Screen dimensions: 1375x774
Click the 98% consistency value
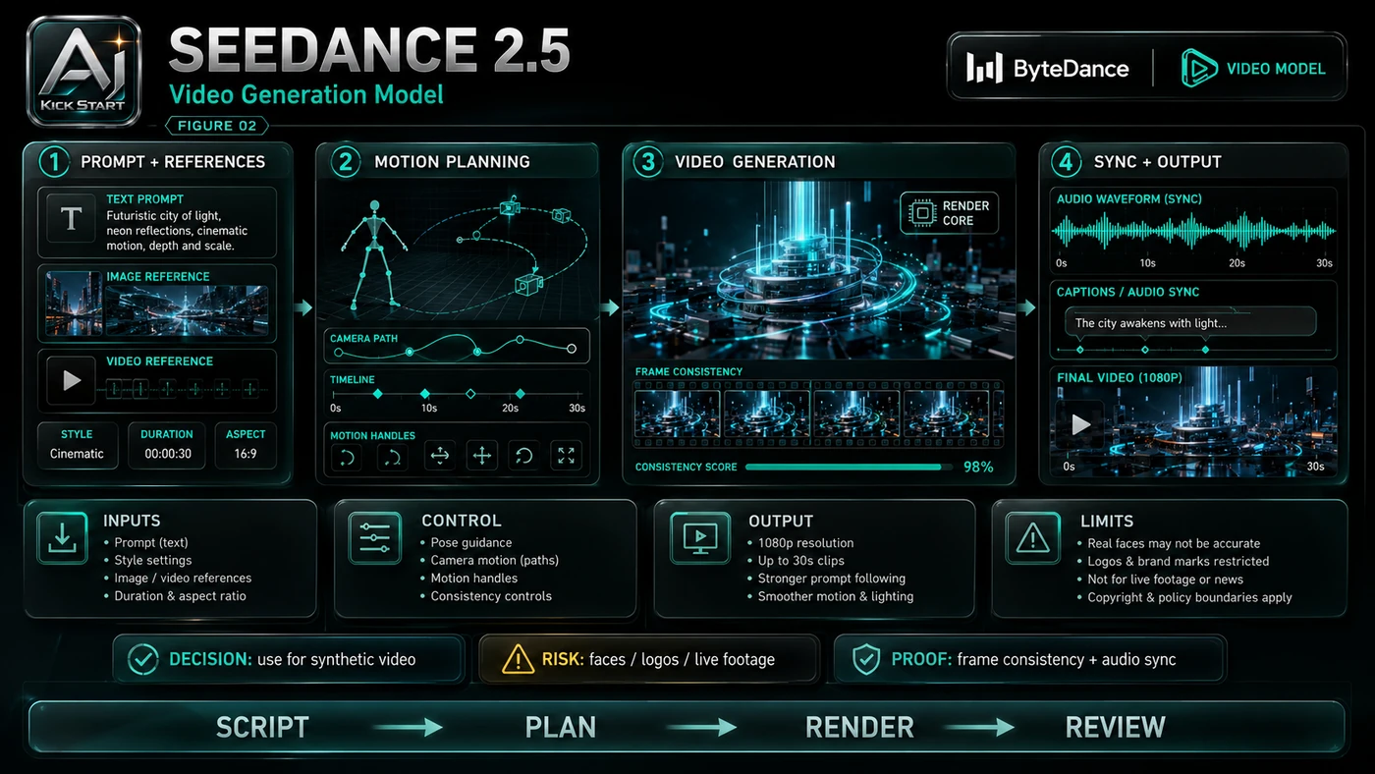coord(978,468)
